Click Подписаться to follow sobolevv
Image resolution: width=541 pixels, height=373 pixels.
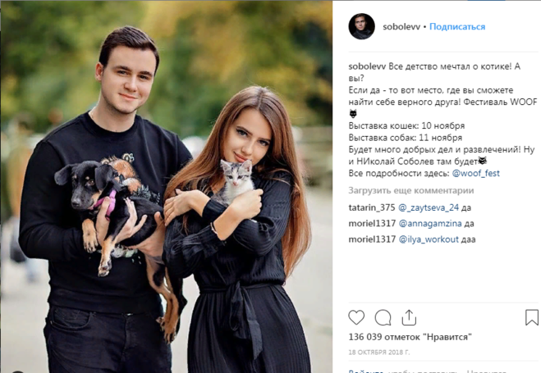457,27
